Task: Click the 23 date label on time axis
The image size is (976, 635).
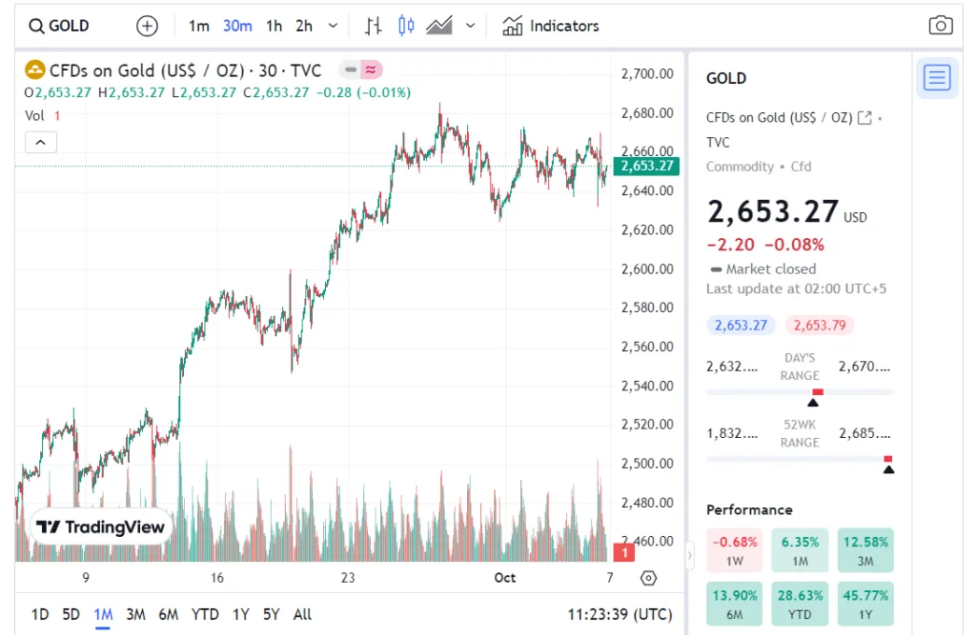Action: point(348,578)
